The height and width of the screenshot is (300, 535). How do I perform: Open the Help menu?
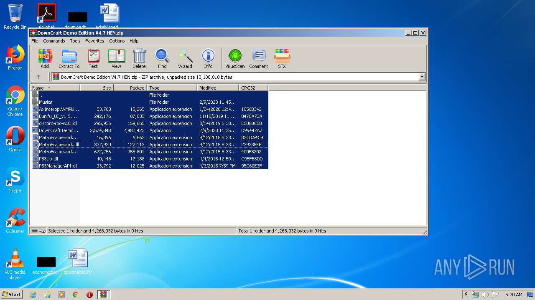tap(134, 41)
